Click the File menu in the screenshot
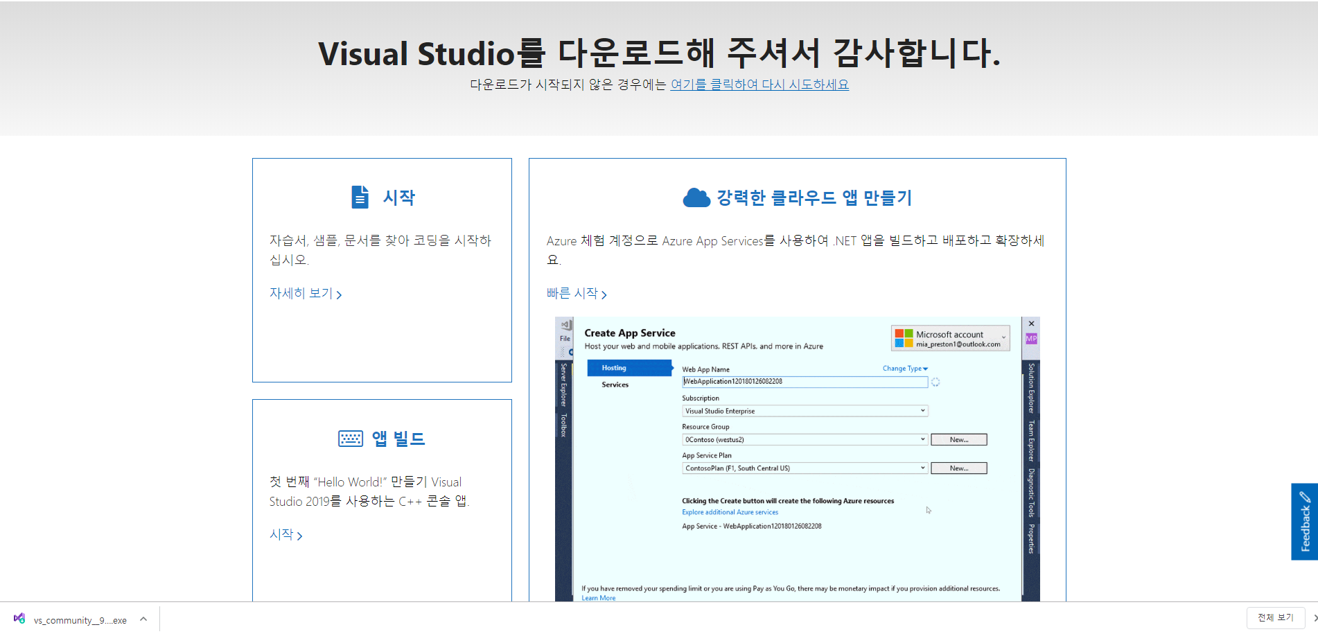 pyautogui.click(x=565, y=339)
